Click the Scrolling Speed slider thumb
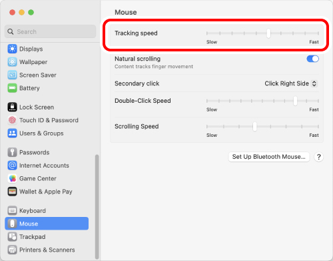This screenshot has height=261, width=333. [x=254, y=127]
